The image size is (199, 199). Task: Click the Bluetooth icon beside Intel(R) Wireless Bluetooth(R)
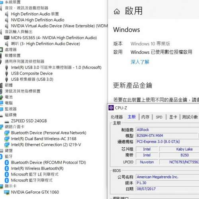pos(7,168)
